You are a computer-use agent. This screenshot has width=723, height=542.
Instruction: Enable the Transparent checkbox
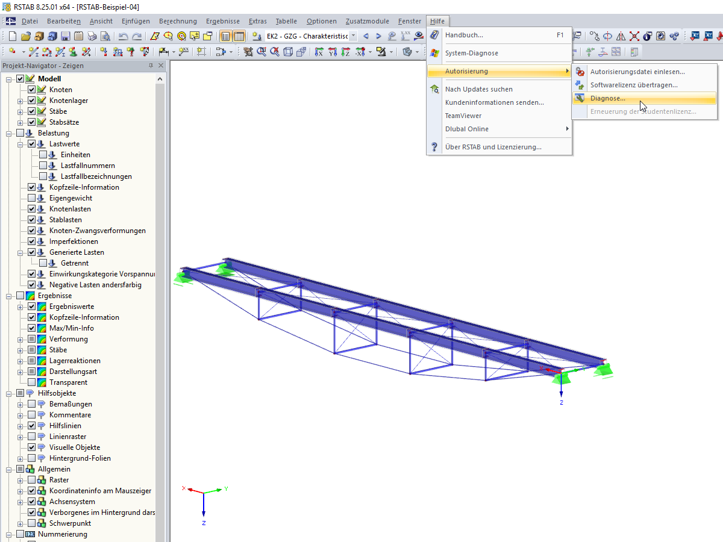(32, 382)
